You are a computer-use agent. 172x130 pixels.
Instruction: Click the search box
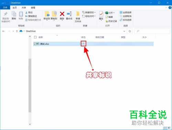click(152, 31)
